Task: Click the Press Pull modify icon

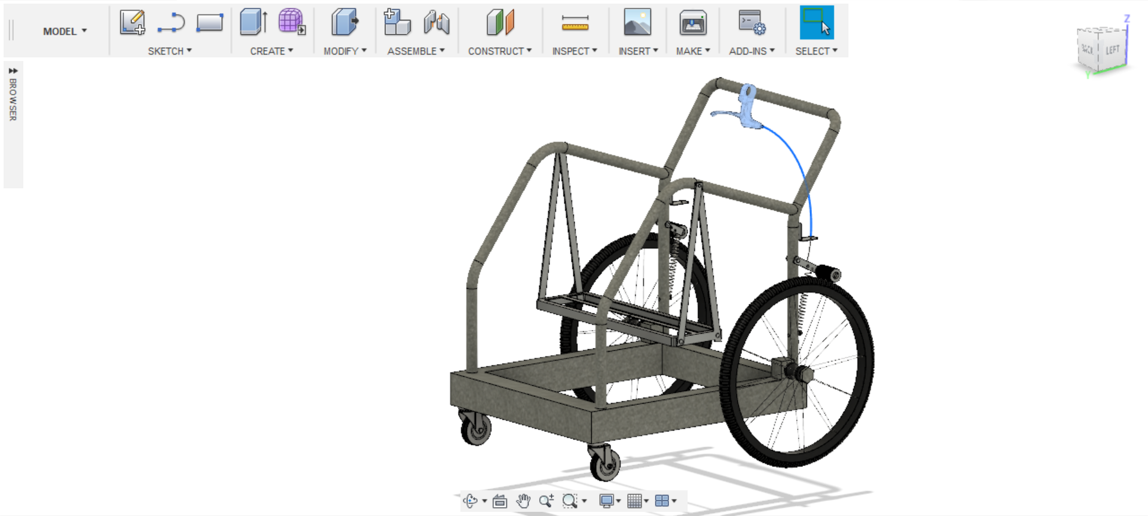Action: point(344,23)
